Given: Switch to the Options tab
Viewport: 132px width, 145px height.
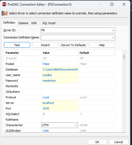Looking at the screenshot, I should 23,23.
